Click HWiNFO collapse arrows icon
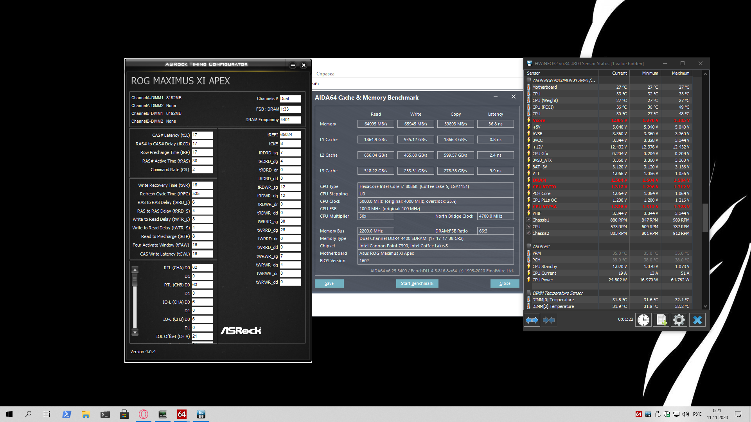The width and height of the screenshot is (751, 422). [549, 320]
